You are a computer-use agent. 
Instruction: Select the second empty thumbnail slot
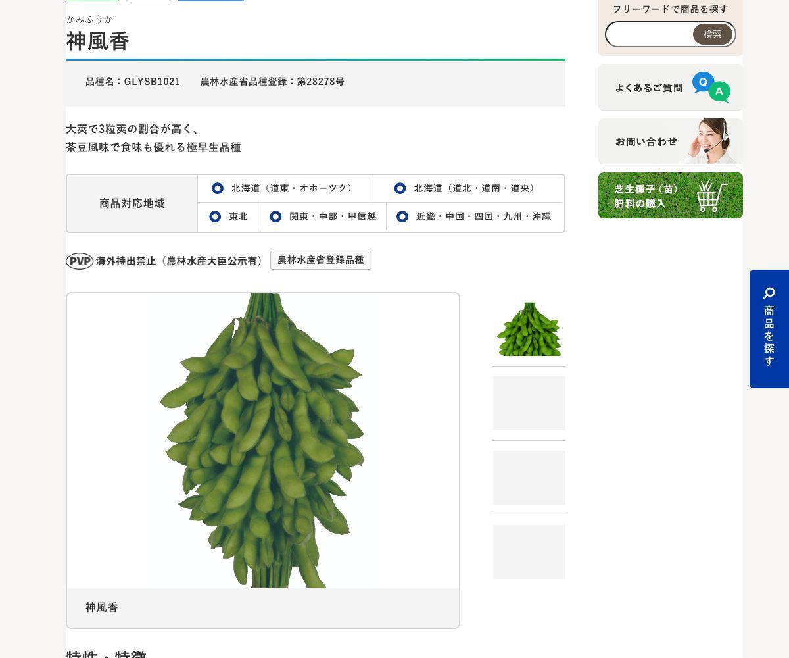529,403
